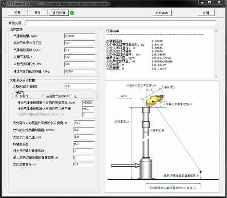Click the 火焰长度, L label in diagram

(x=168, y=87)
